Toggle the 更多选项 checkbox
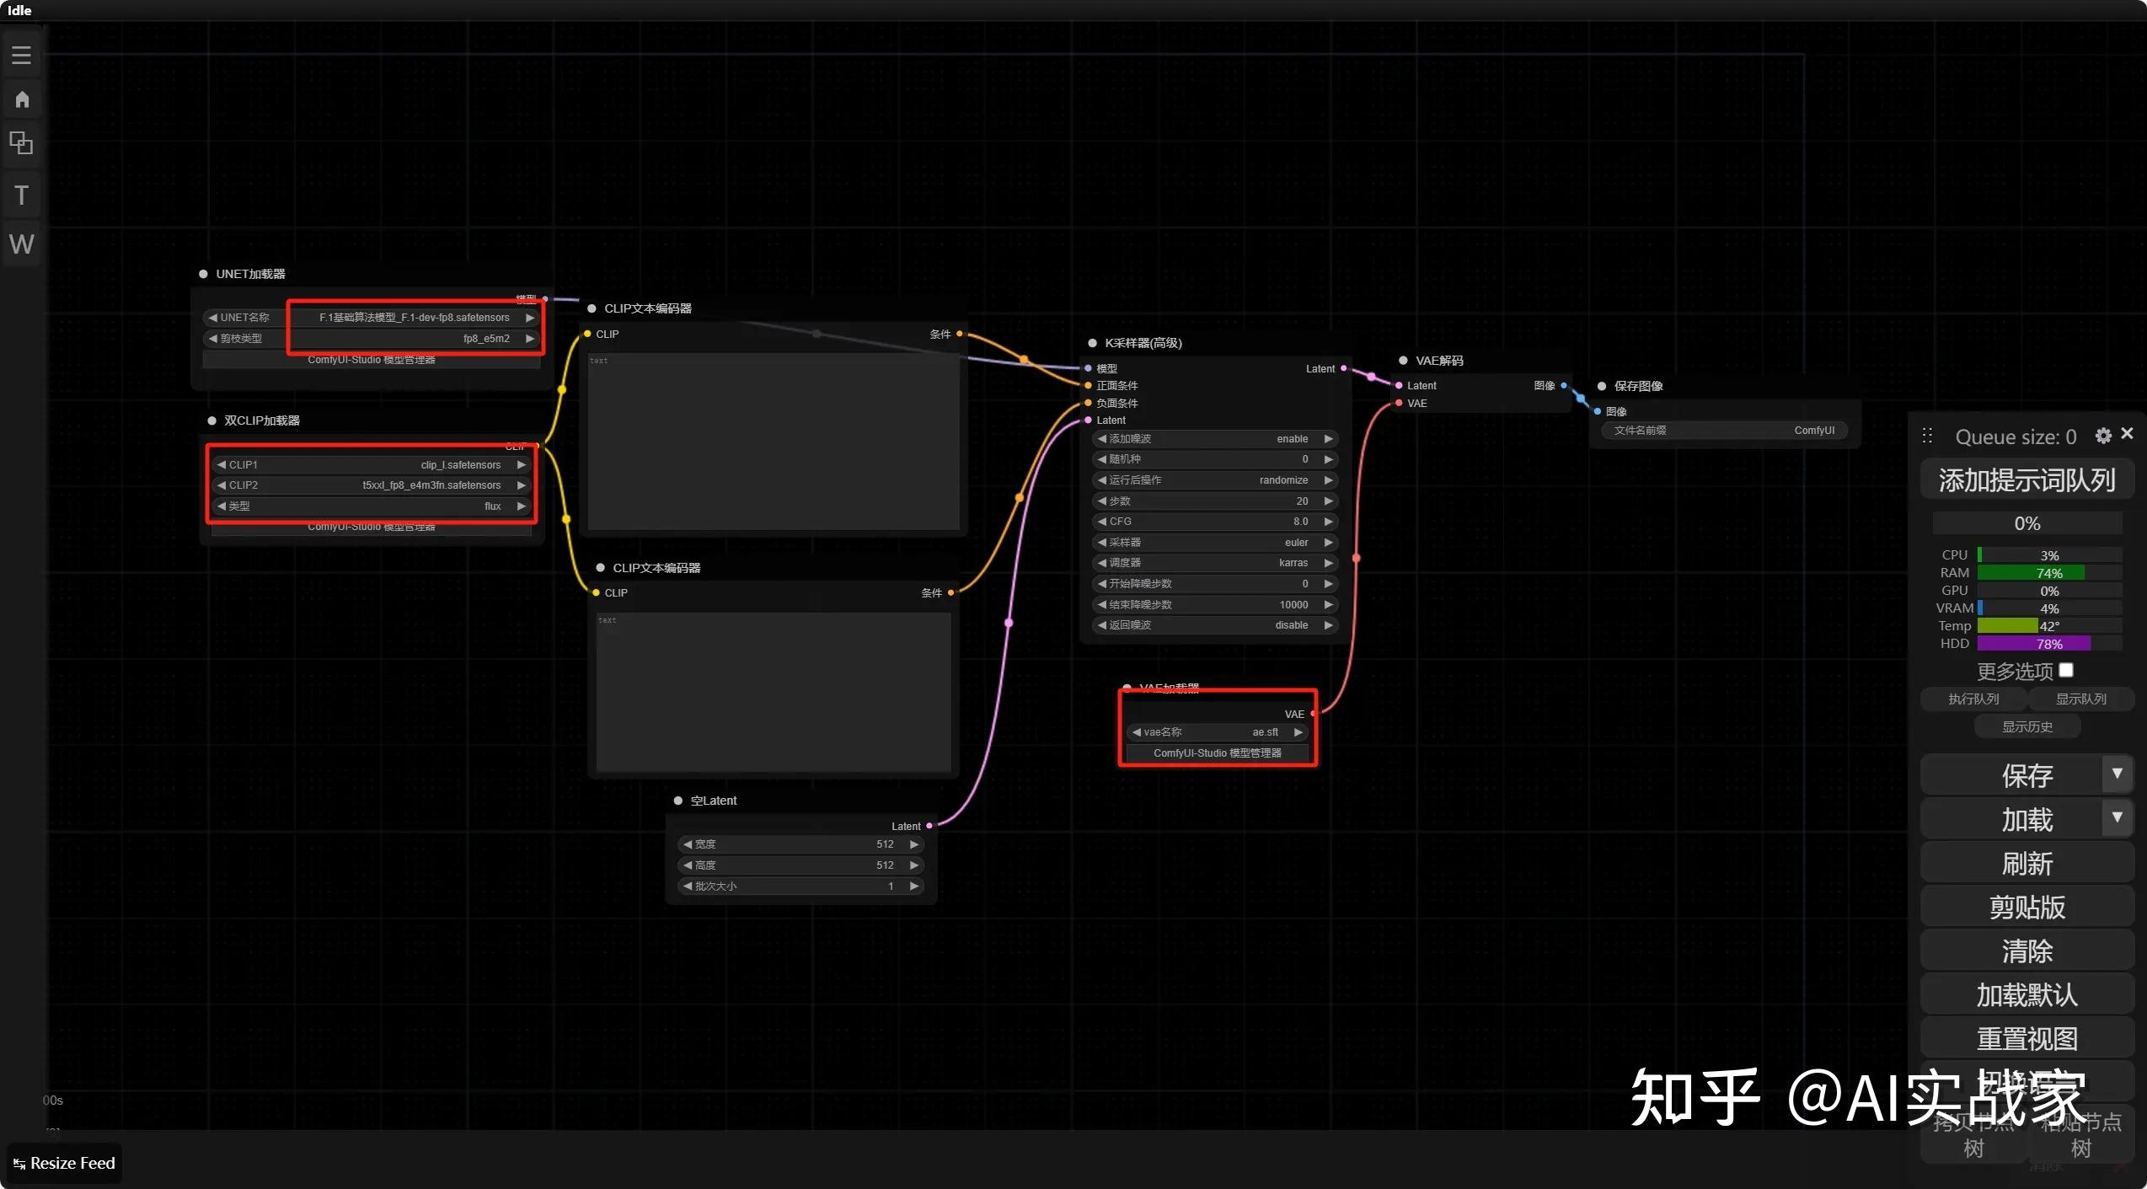The width and height of the screenshot is (2147, 1189). [x=2066, y=671]
